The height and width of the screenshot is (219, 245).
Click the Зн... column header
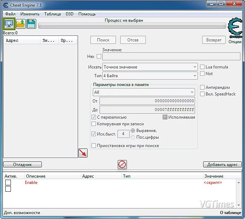point(49,40)
